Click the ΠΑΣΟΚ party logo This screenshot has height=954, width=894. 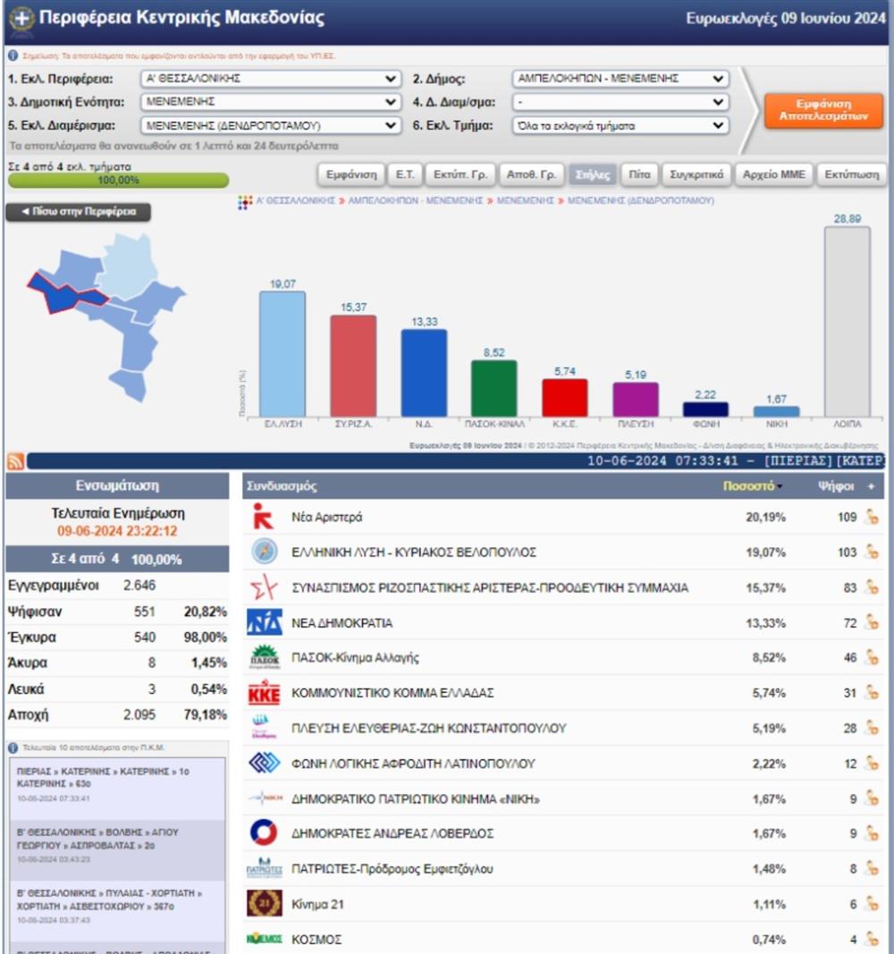pos(264,658)
